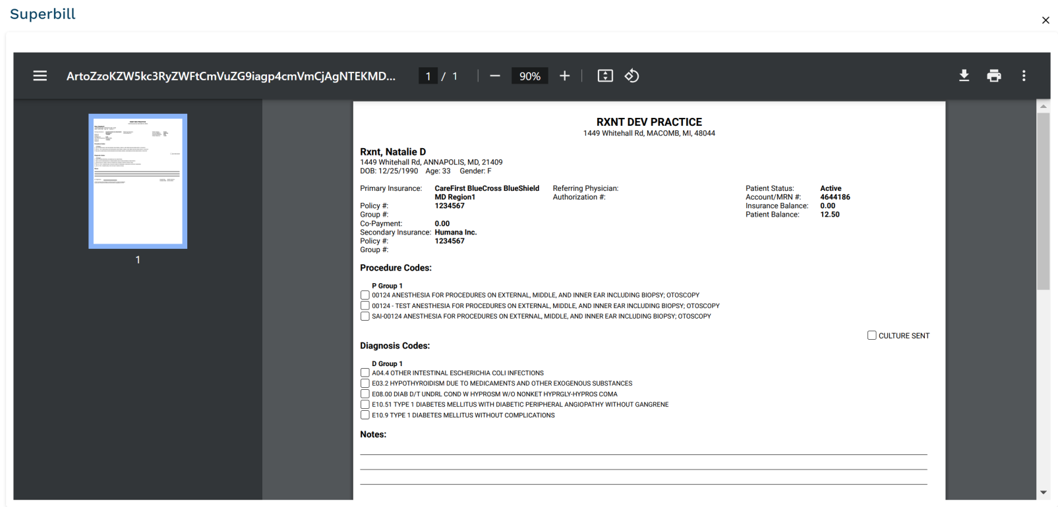Click the scrollbar up arrow
Screen dimensions: 1058x507
pos(1043,106)
